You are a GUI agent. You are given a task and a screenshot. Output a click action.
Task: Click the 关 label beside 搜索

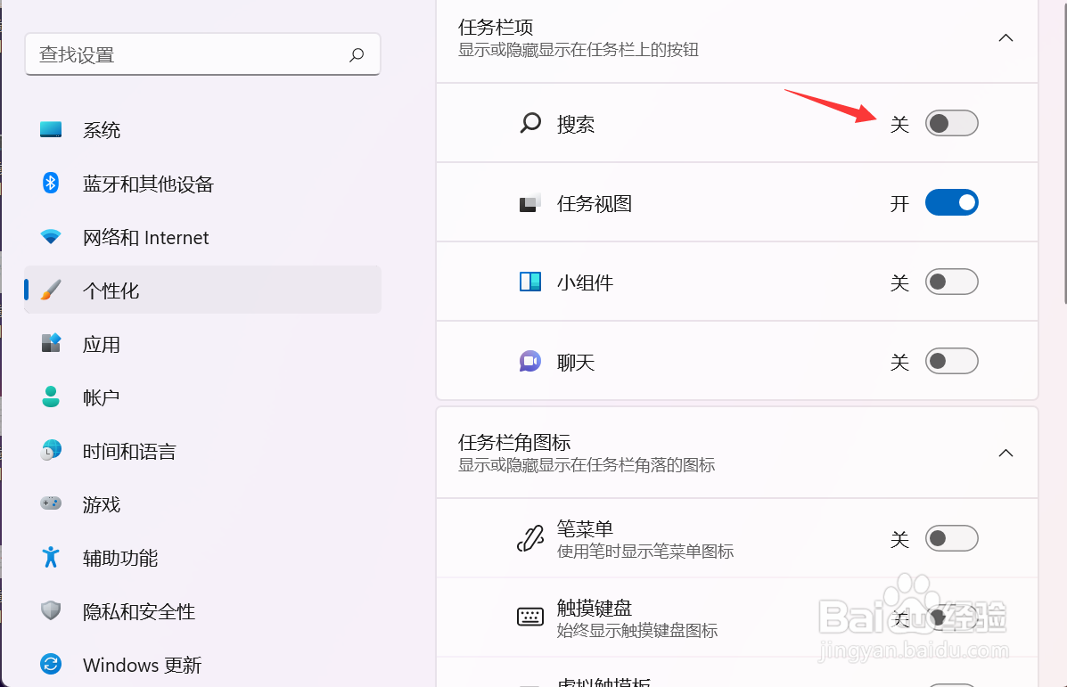click(899, 124)
